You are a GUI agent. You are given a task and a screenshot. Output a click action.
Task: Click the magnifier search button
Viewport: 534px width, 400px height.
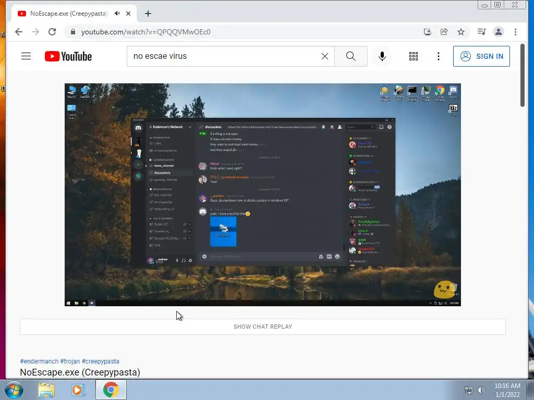point(351,56)
